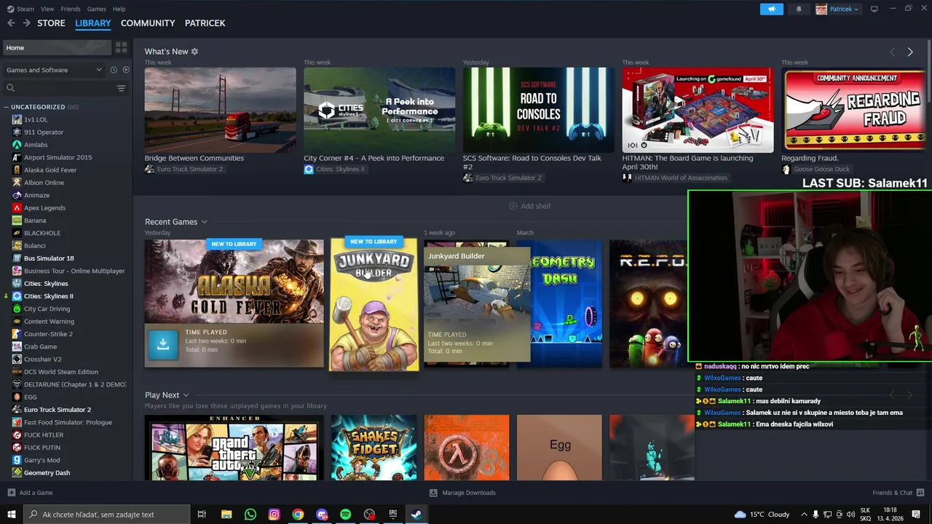Switch to the STORE tab

(51, 23)
